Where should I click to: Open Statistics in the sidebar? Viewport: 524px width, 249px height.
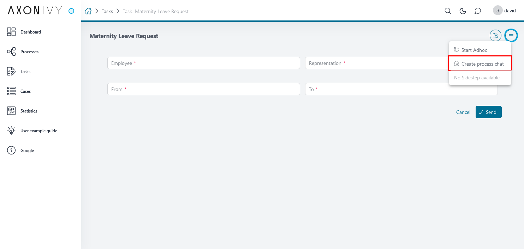[11, 111]
